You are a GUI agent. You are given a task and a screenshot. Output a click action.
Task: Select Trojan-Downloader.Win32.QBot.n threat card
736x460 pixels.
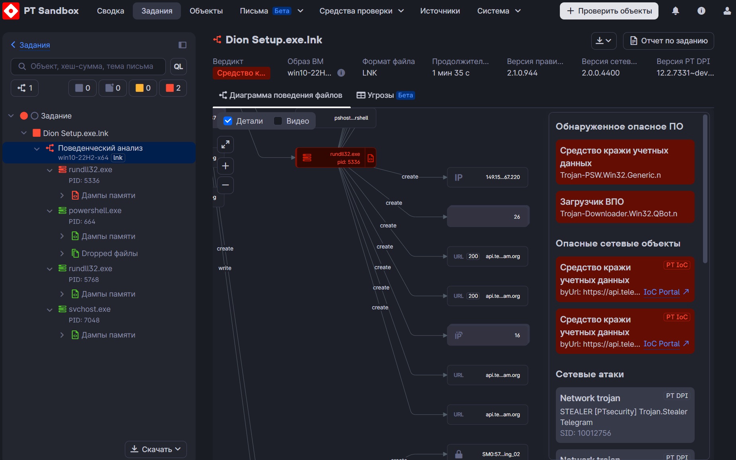coord(625,207)
